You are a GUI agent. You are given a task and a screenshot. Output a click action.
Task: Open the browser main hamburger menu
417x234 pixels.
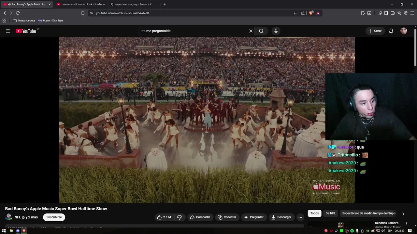[412, 13]
